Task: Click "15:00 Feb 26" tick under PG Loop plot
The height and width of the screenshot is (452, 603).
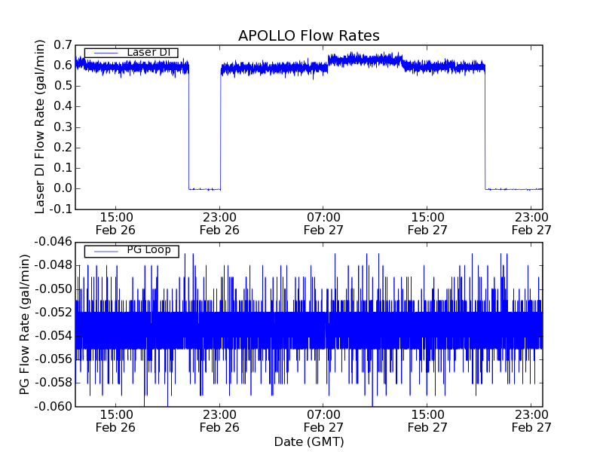Action: (115, 421)
